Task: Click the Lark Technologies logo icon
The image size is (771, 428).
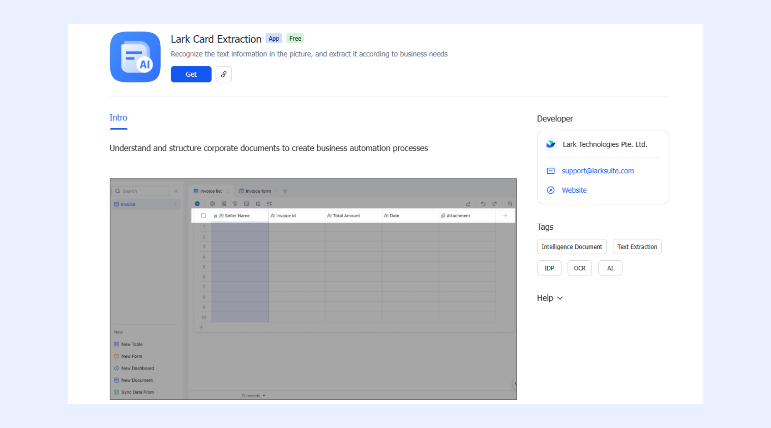Action: tap(551, 144)
